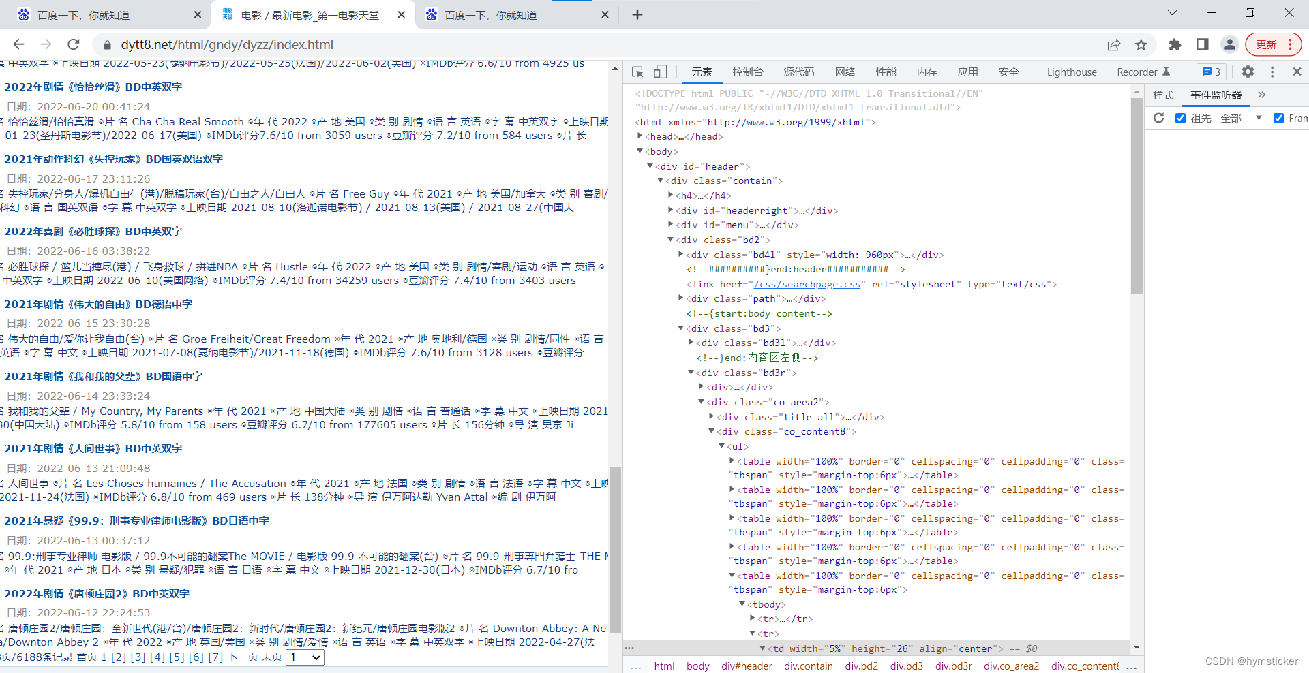Expand the head element node

tap(640, 136)
